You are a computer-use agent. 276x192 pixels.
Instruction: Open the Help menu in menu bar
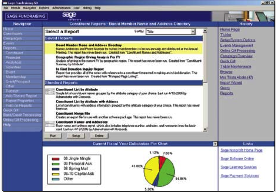[x=98, y=8]
